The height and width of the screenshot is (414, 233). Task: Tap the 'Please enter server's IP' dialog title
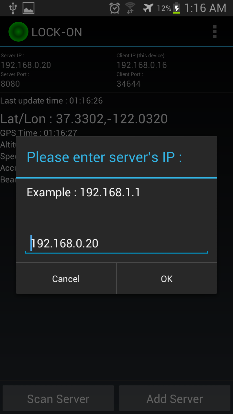tap(104, 157)
